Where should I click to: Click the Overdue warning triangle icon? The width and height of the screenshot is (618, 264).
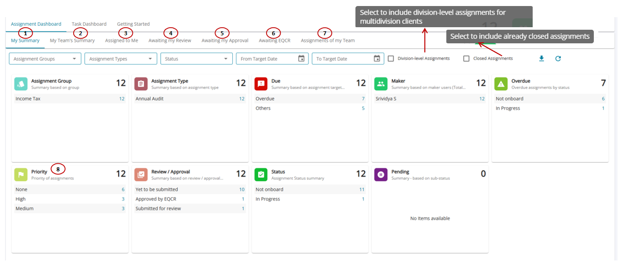coord(501,84)
